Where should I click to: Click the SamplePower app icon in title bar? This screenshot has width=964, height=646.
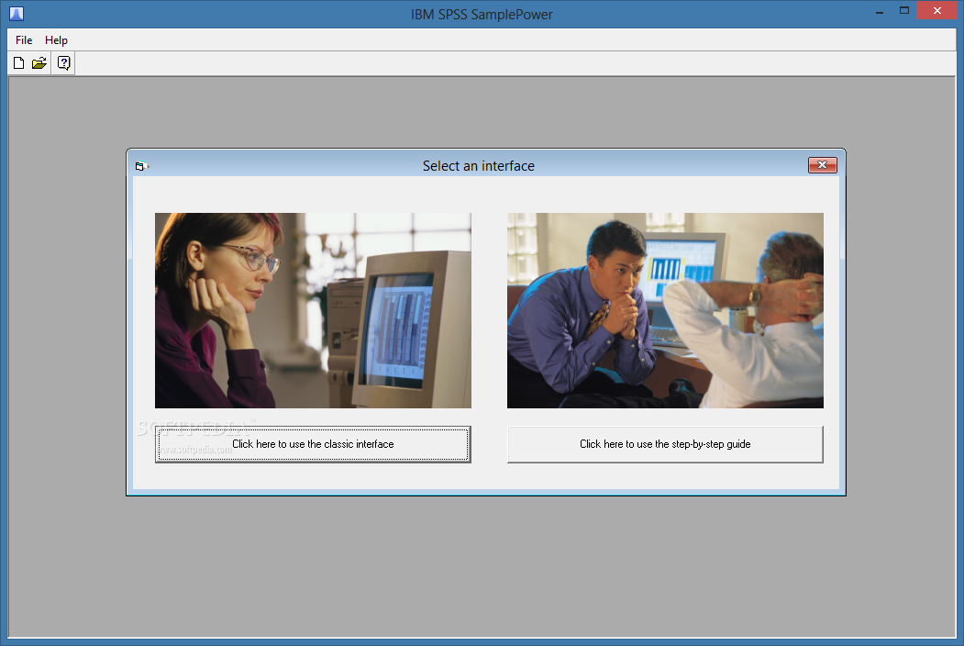17,14
